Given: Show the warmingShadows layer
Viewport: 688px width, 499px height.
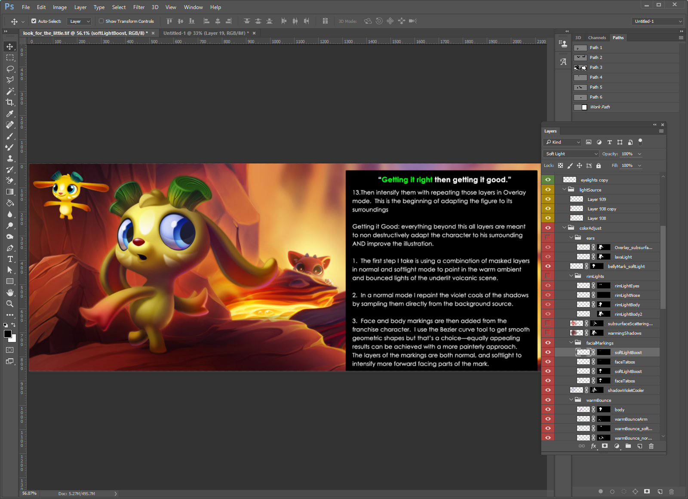Looking at the screenshot, I should pyautogui.click(x=548, y=333).
